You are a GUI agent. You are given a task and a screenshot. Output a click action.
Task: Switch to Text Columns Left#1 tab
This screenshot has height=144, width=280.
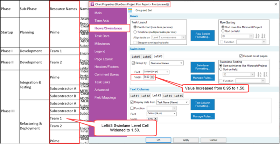(135, 96)
